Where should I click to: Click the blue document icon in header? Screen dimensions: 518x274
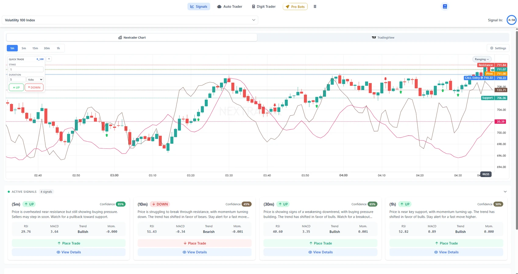445,6
